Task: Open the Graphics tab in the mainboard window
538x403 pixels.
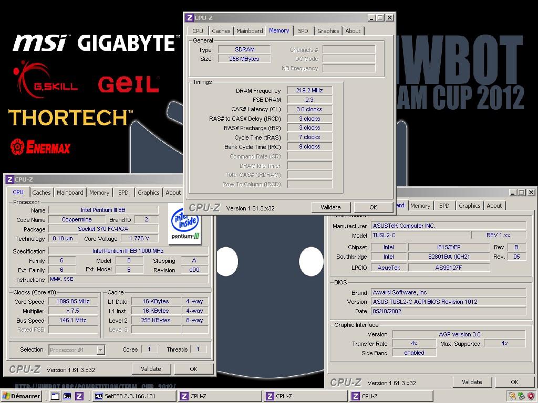Action: (469, 206)
